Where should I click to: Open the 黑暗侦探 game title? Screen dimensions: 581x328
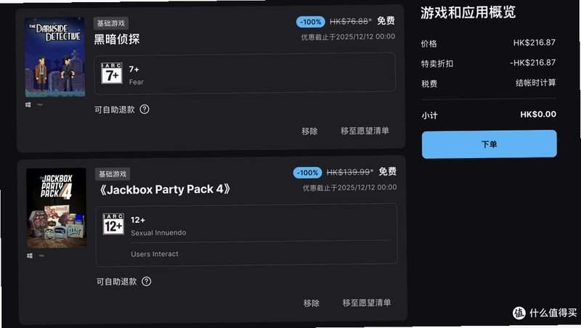point(117,39)
